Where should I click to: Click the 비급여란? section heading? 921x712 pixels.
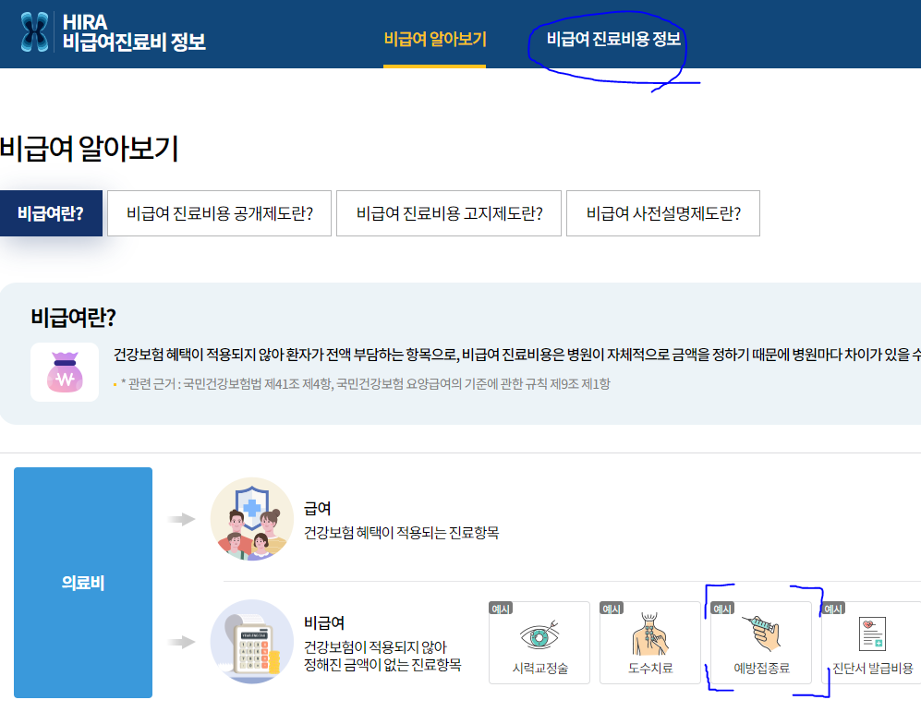click(x=73, y=318)
